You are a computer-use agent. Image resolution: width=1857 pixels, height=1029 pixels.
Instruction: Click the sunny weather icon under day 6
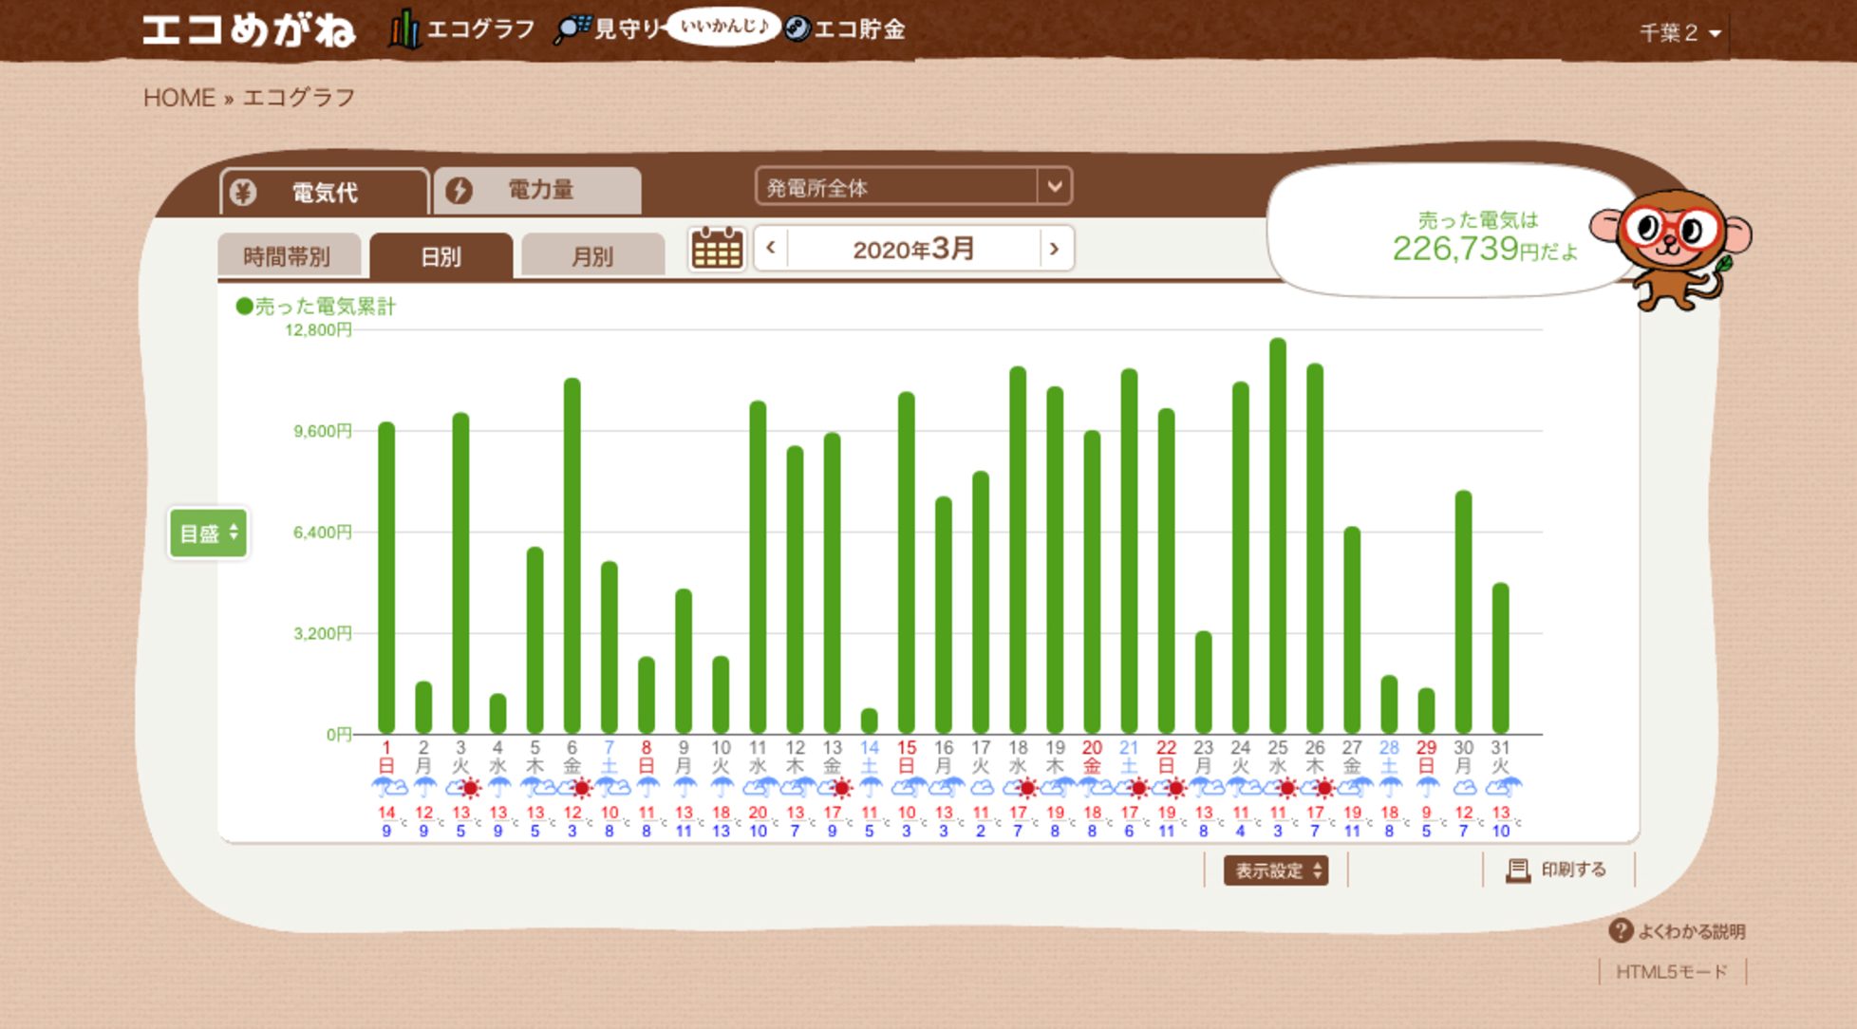(581, 787)
